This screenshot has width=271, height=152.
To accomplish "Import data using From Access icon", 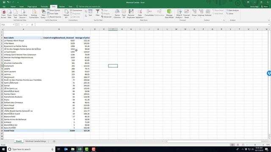I will pyautogui.click(x=4, y=14).
